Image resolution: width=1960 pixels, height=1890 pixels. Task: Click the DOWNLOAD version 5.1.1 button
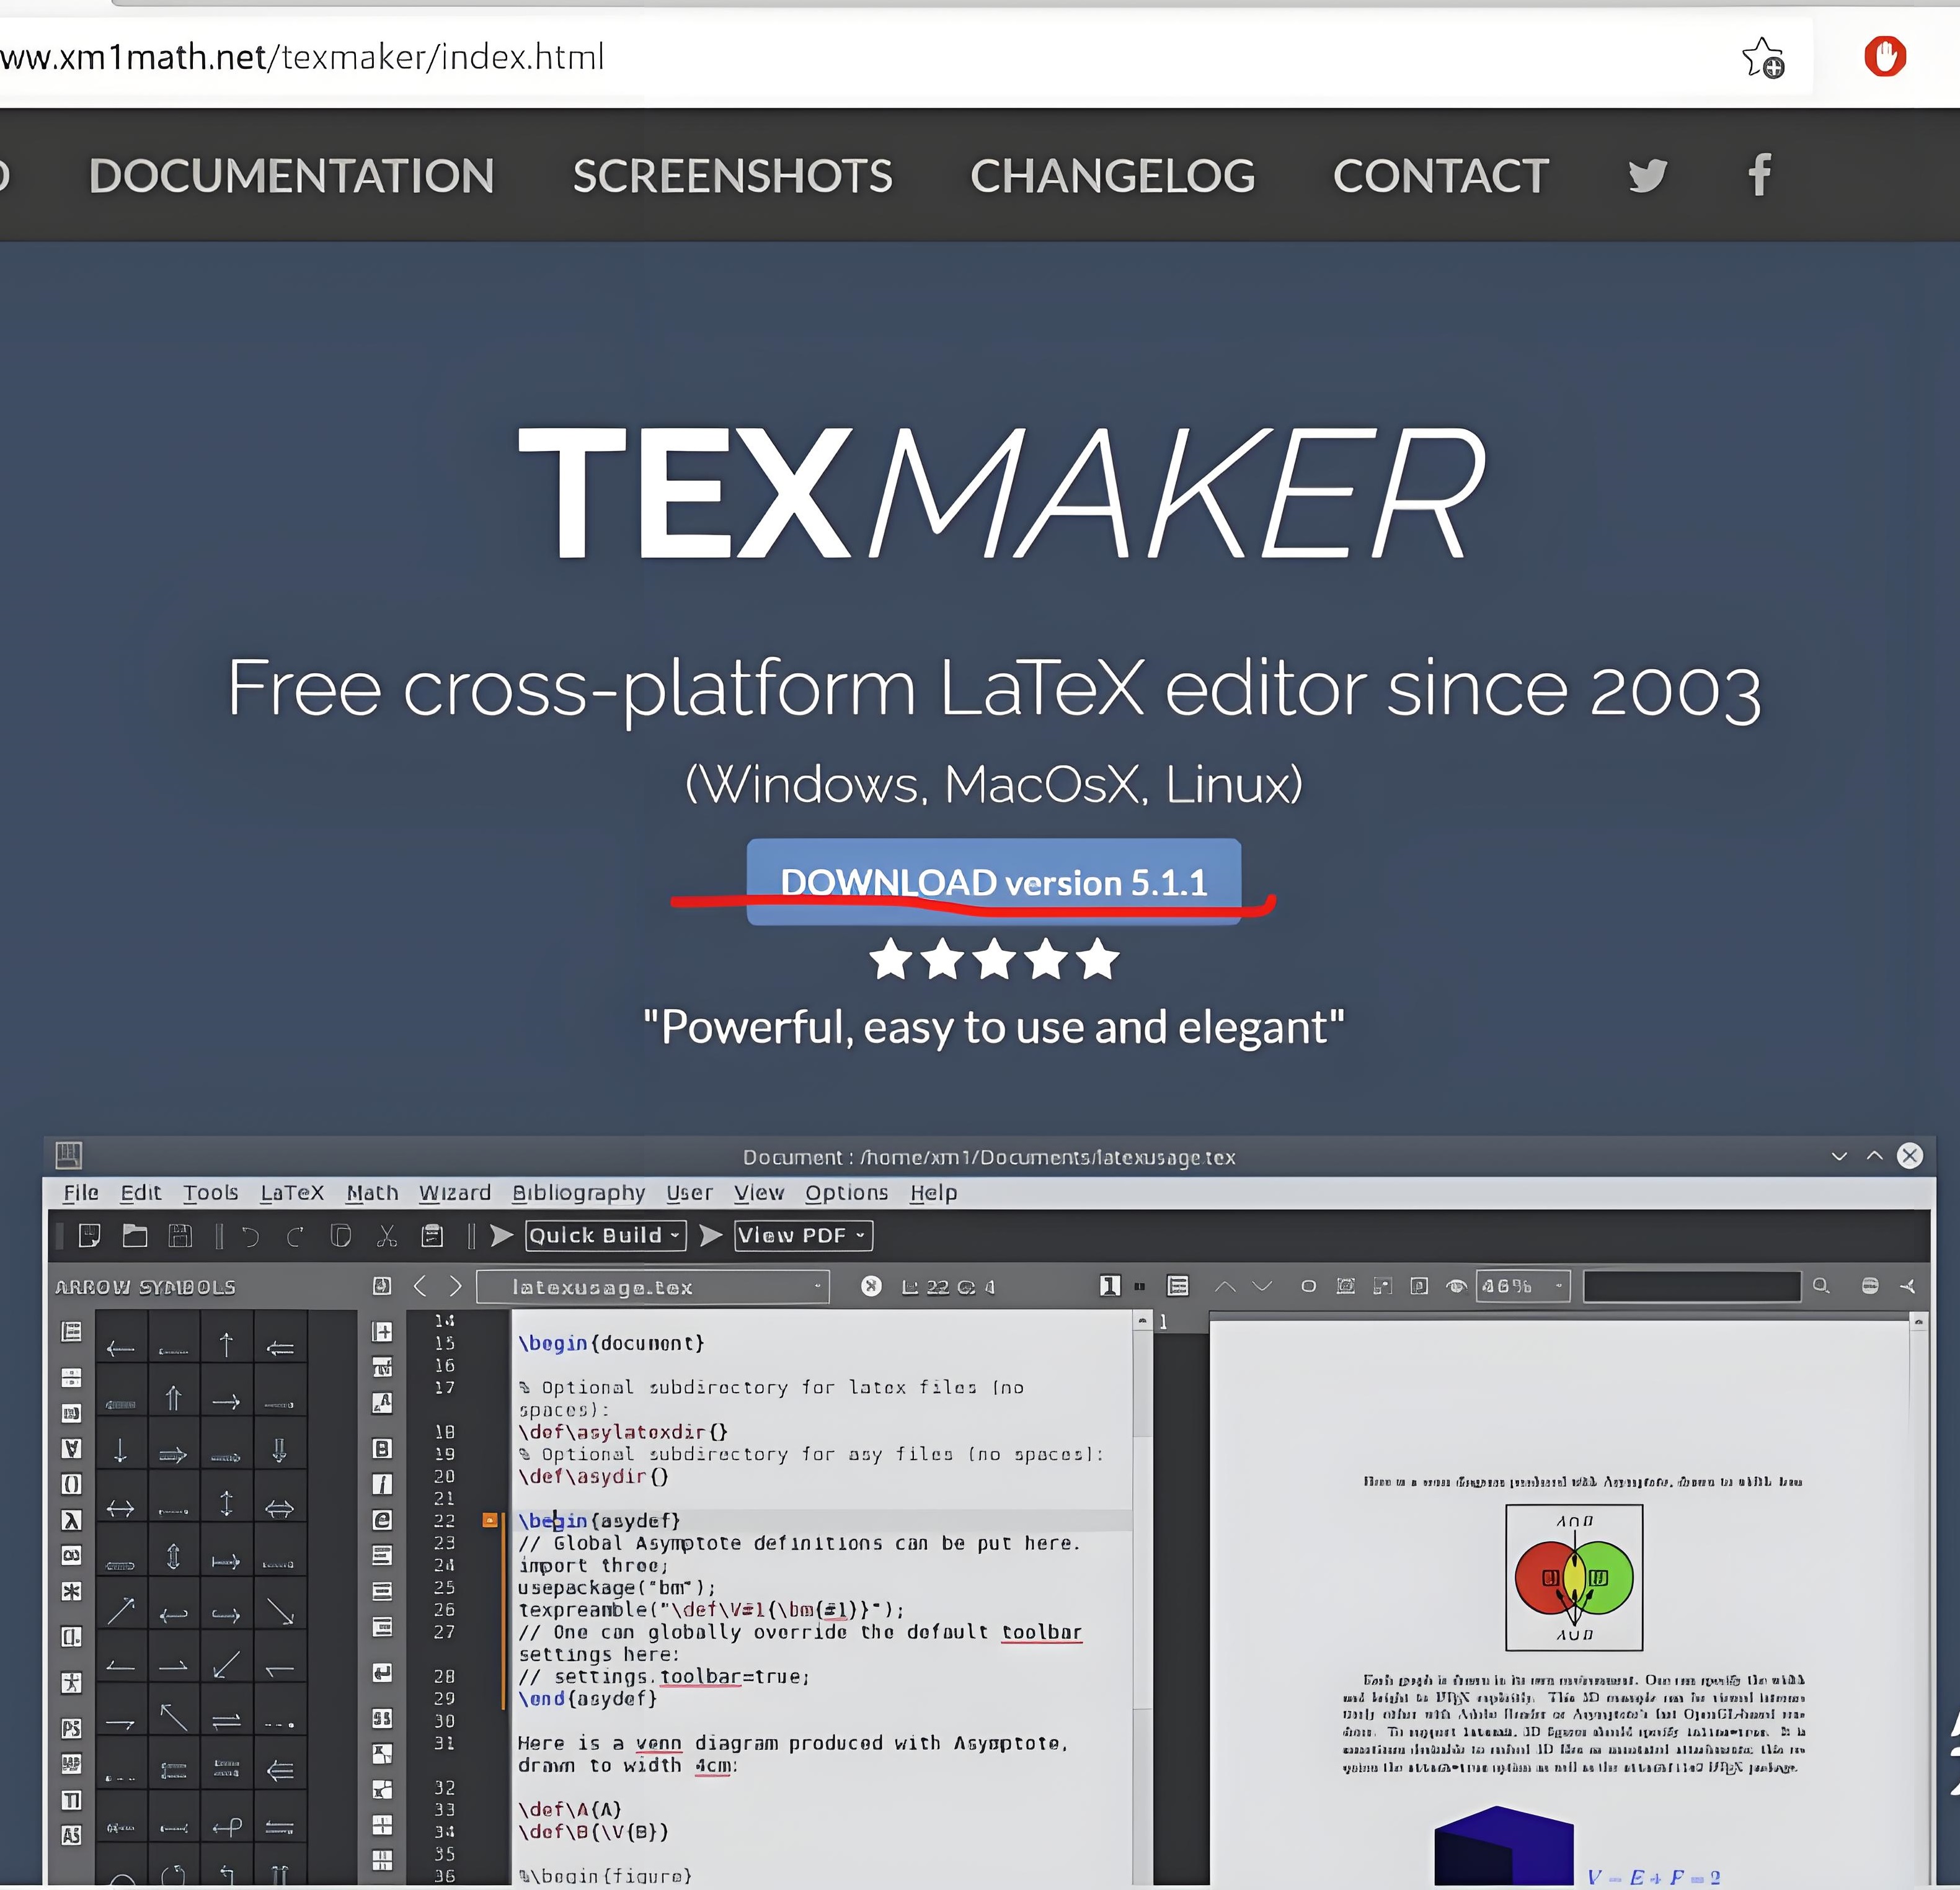click(x=993, y=881)
